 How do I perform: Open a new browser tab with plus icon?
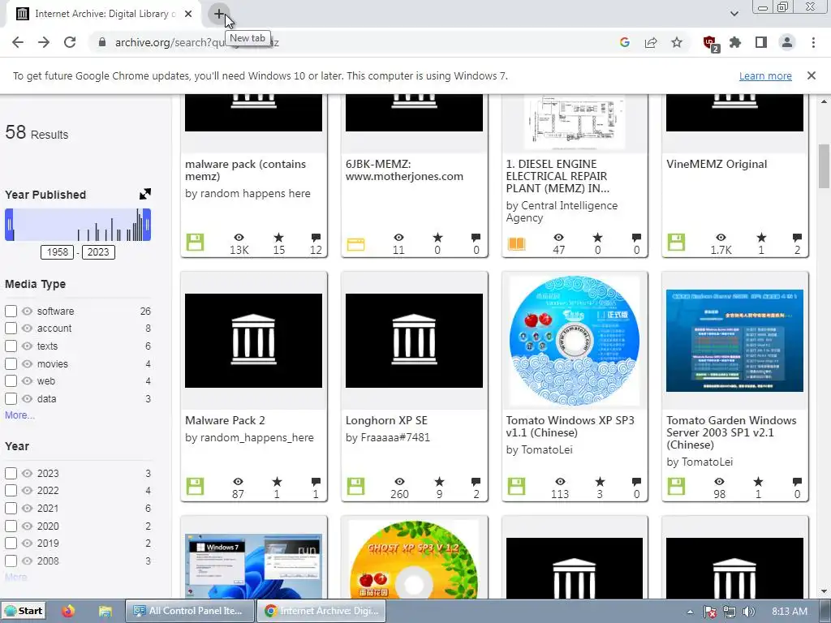tap(219, 15)
